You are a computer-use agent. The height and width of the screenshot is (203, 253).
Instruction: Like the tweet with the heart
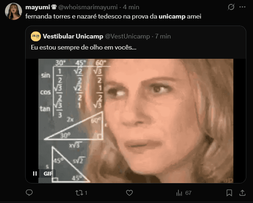(129, 193)
